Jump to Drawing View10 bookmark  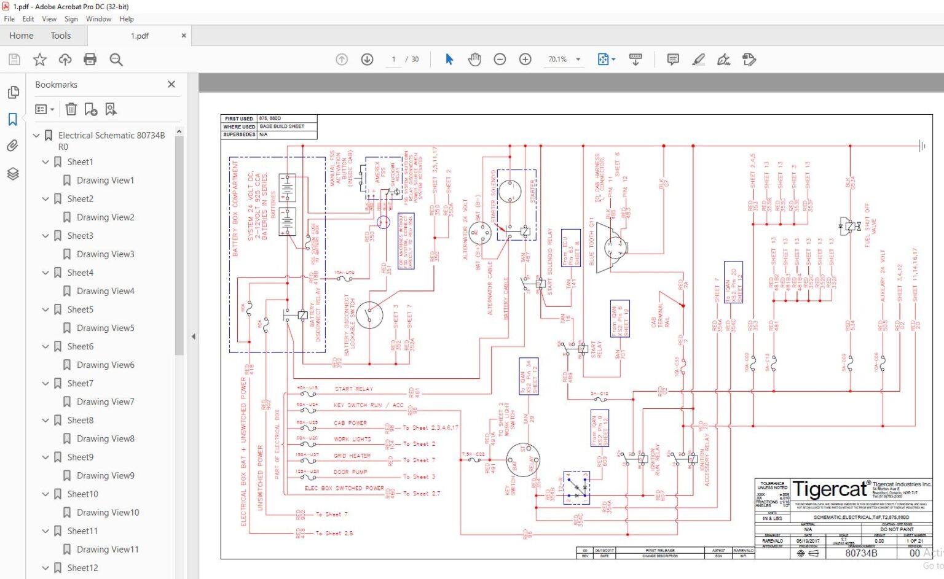(108, 512)
